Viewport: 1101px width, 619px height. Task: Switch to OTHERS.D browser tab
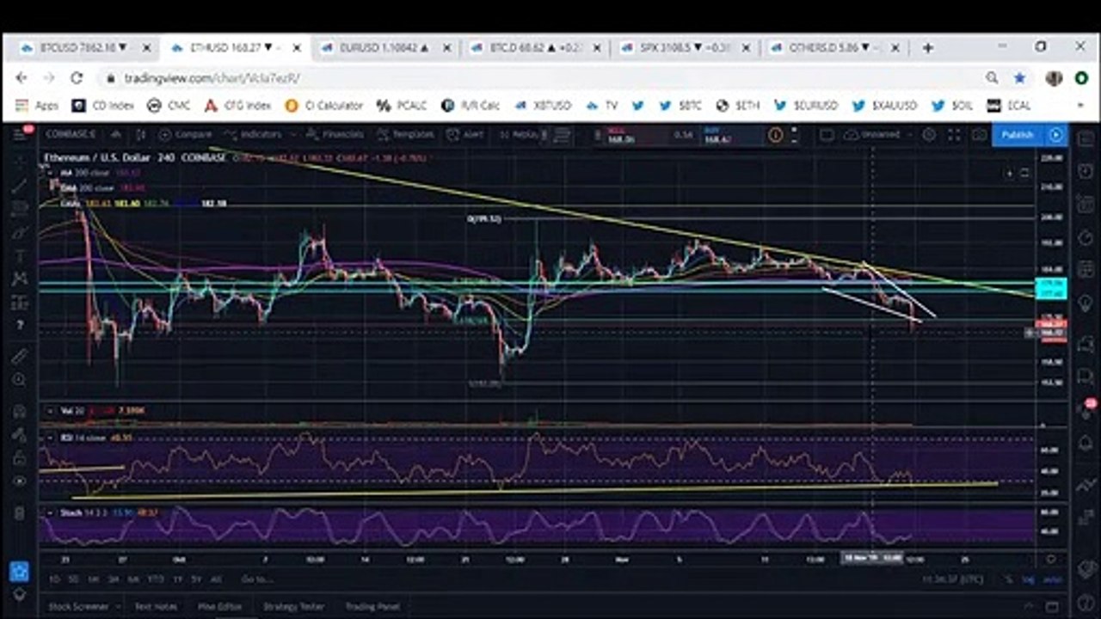click(x=833, y=47)
